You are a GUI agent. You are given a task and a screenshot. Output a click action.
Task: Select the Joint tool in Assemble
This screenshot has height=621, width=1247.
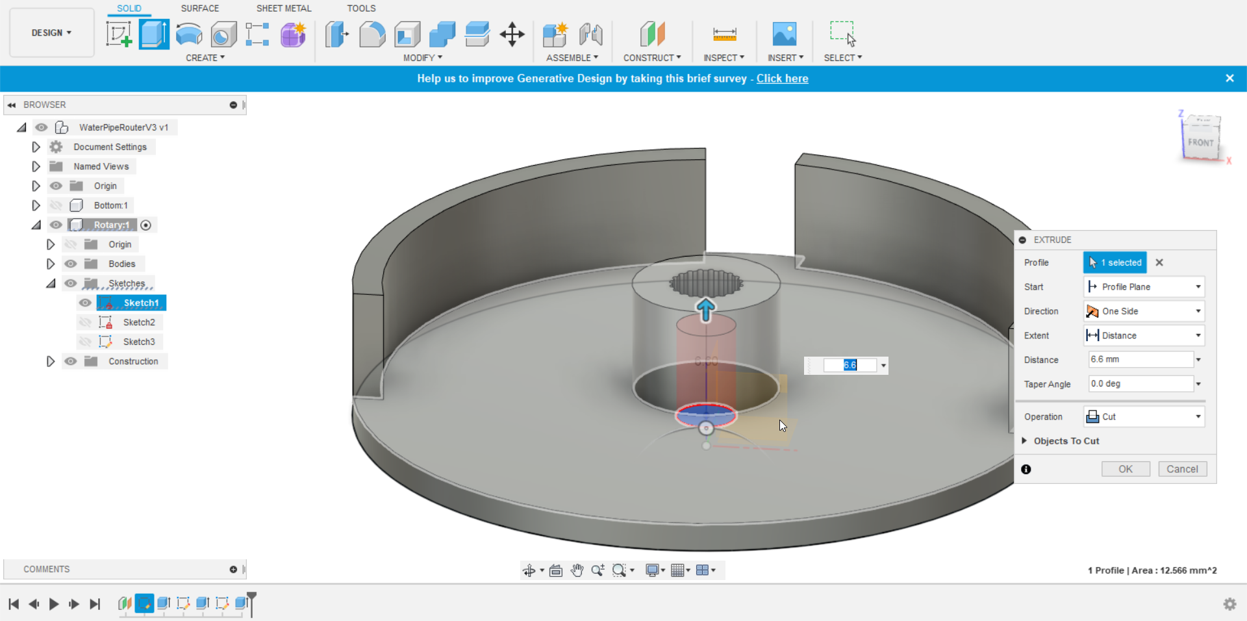click(x=590, y=34)
